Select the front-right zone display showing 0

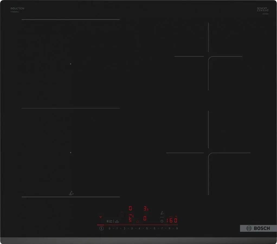tap(145, 219)
